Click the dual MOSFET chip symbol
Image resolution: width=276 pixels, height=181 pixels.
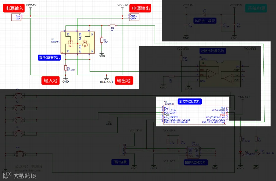point(78,42)
